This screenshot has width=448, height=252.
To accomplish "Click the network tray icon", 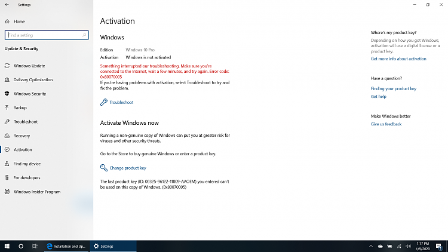I will pos(399,246).
